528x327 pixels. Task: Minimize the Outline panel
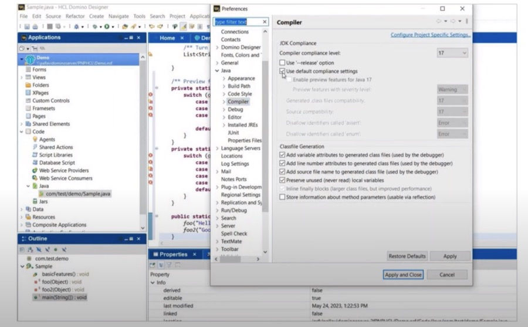click(126, 239)
